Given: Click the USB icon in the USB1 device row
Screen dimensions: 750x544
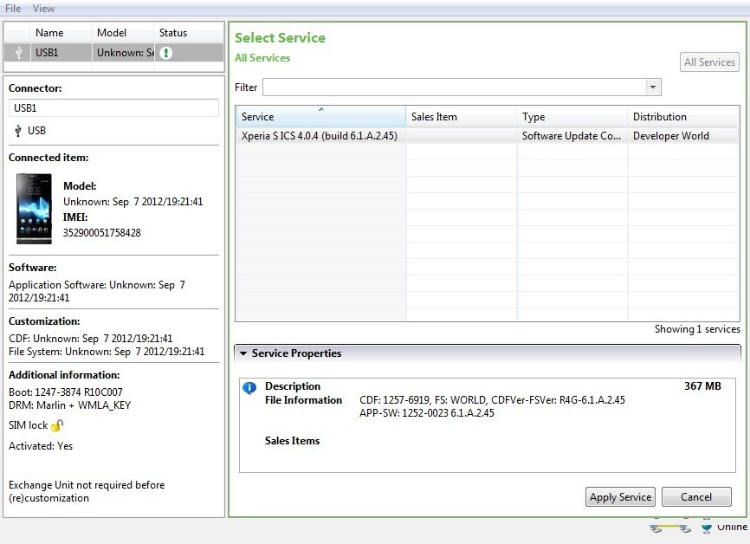Looking at the screenshot, I should (x=19, y=53).
